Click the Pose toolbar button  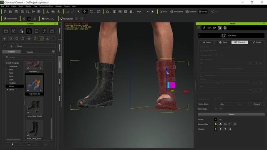coord(164,12)
